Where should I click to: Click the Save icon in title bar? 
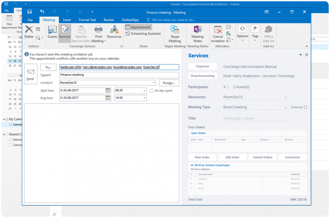[x=29, y=12]
